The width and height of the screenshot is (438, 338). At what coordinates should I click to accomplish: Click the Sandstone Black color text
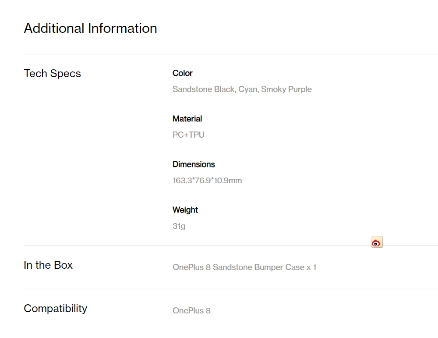point(204,89)
